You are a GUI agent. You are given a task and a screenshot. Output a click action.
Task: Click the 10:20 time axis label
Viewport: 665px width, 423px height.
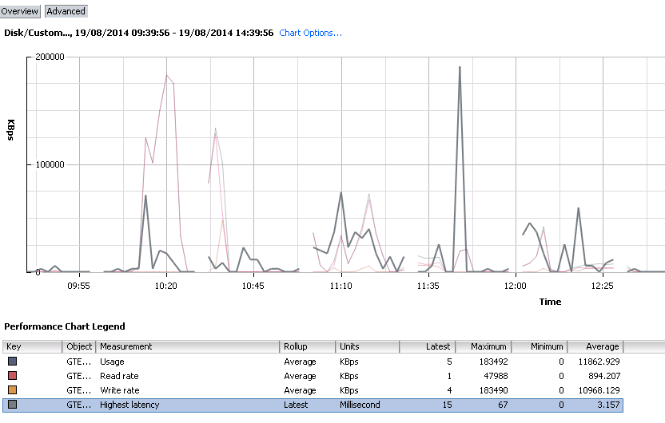[165, 286]
